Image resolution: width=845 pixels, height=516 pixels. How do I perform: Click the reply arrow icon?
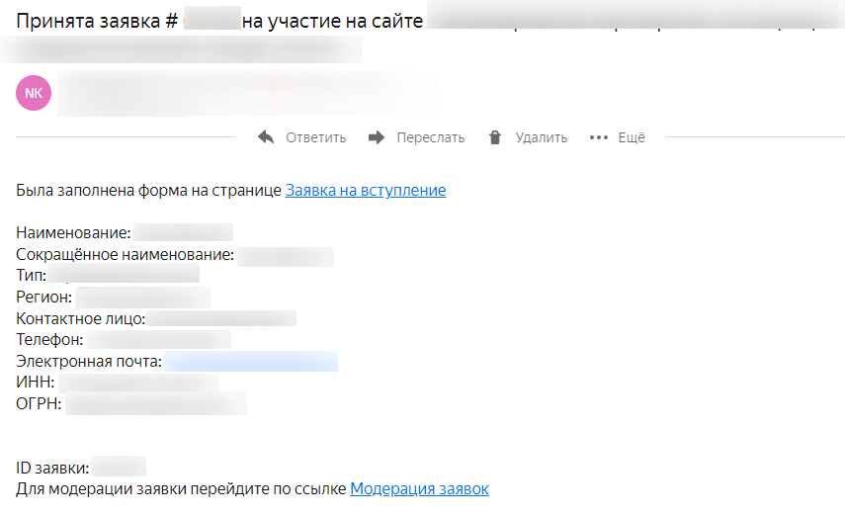pyautogui.click(x=266, y=137)
